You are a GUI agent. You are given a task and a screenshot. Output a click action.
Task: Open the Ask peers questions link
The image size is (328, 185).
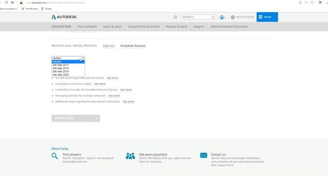(153, 154)
